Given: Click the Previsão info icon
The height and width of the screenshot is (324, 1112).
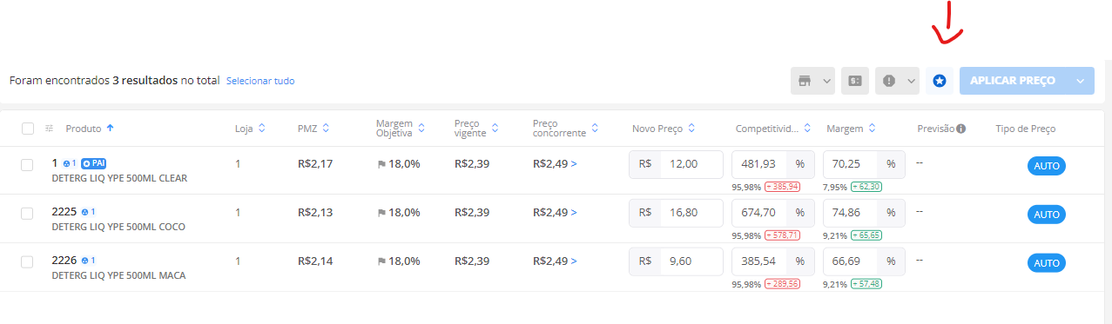Looking at the screenshot, I should (960, 129).
